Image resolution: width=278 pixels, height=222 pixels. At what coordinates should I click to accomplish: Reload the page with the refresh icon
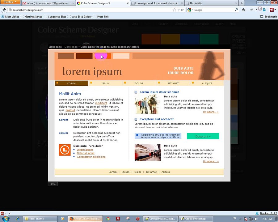coord(182,10)
